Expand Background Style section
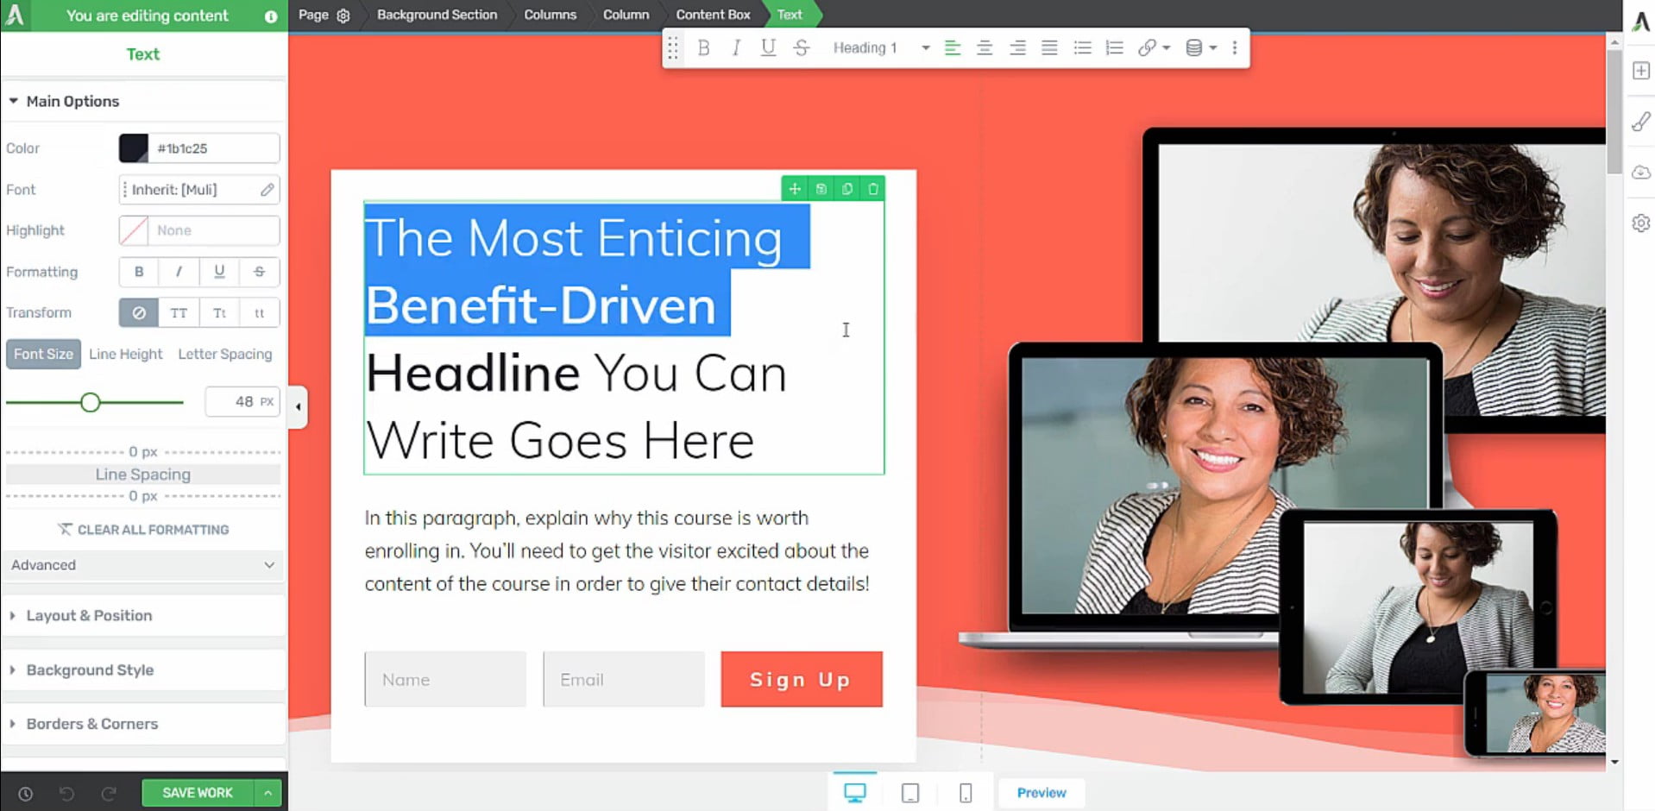This screenshot has width=1655, height=811. 144,670
